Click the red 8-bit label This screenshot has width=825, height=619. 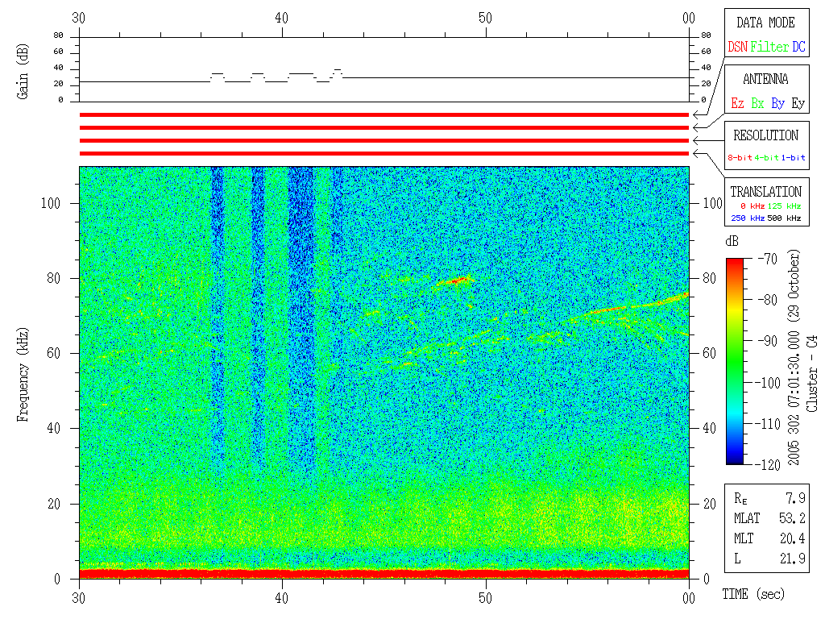pyautogui.click(x=740, y=157)
